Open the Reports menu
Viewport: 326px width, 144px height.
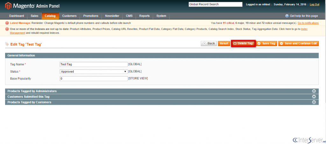coord(145,16)
